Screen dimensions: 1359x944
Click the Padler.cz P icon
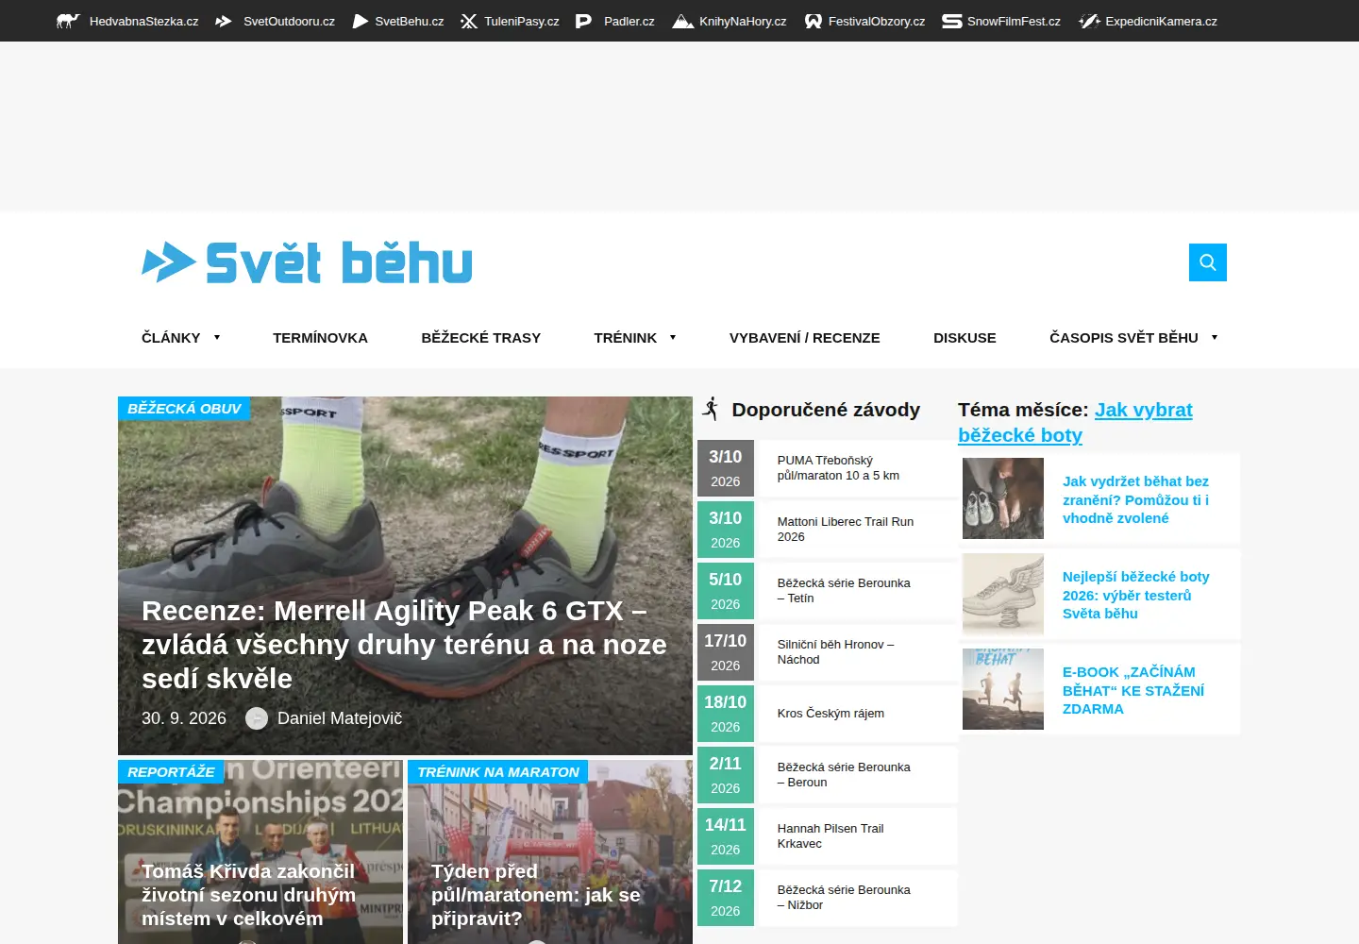pos(584,21)
